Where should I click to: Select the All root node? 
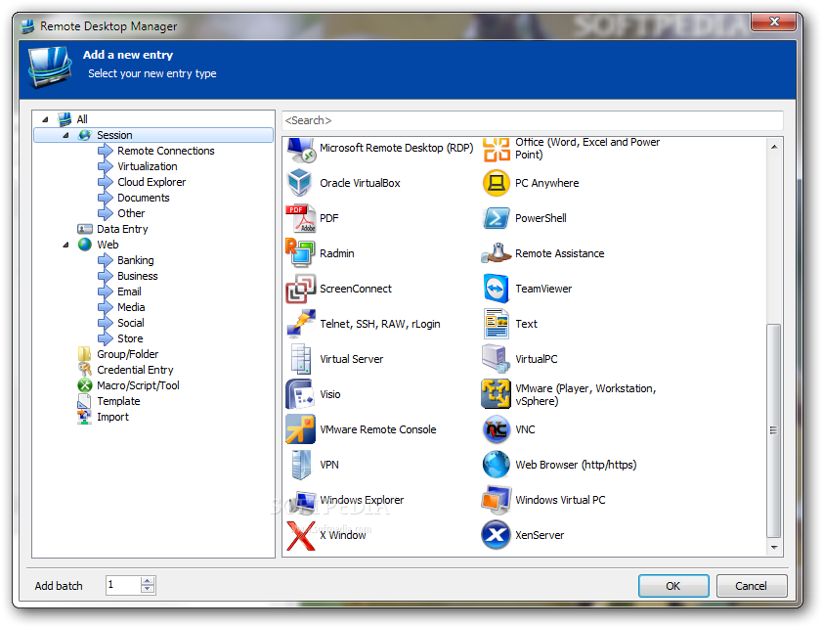pyautogui.click(x=82, y=119)
